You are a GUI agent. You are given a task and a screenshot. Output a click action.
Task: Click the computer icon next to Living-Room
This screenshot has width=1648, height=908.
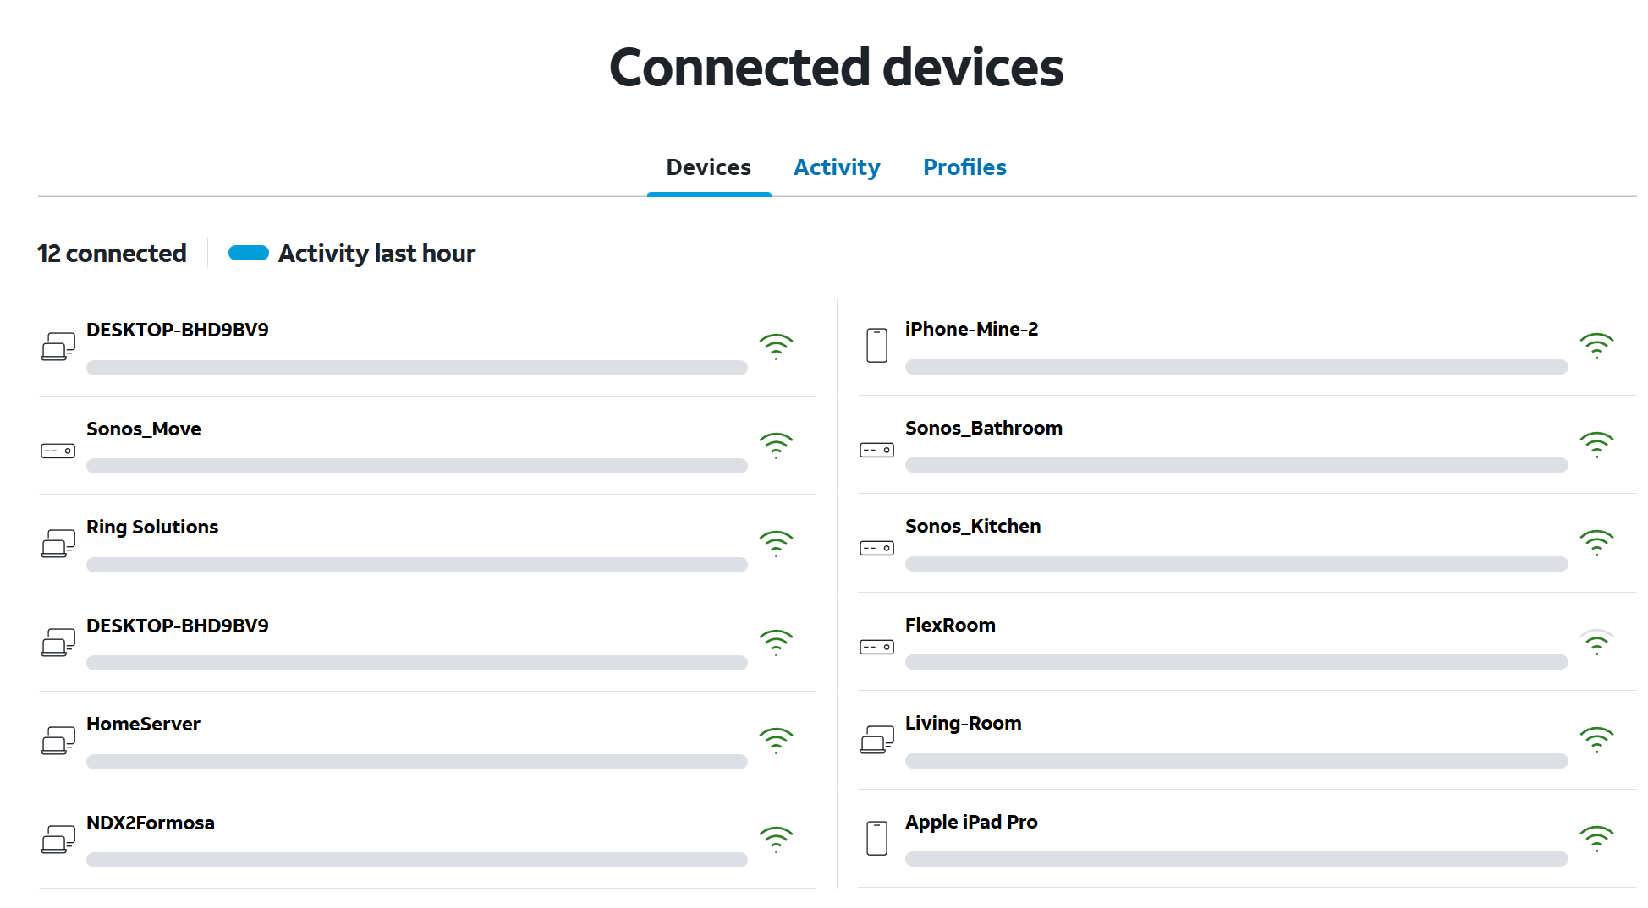pos(876,740)
